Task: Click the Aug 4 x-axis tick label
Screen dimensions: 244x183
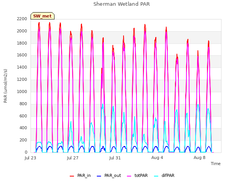Action: pyautogui.click(x=157, y=157)
